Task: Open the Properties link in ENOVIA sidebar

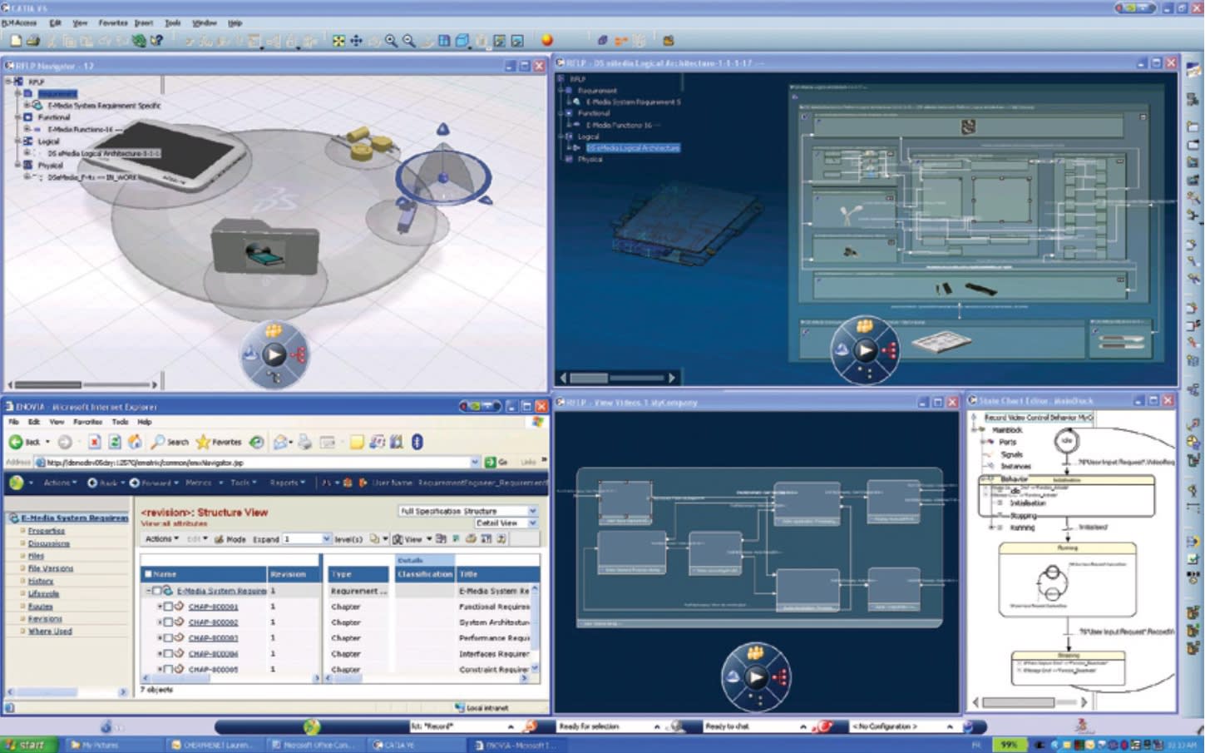Action: pyautogui.click(x=47, y=531)
